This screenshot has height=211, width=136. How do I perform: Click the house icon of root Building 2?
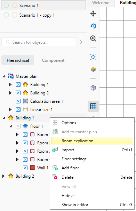coord(11,176)
